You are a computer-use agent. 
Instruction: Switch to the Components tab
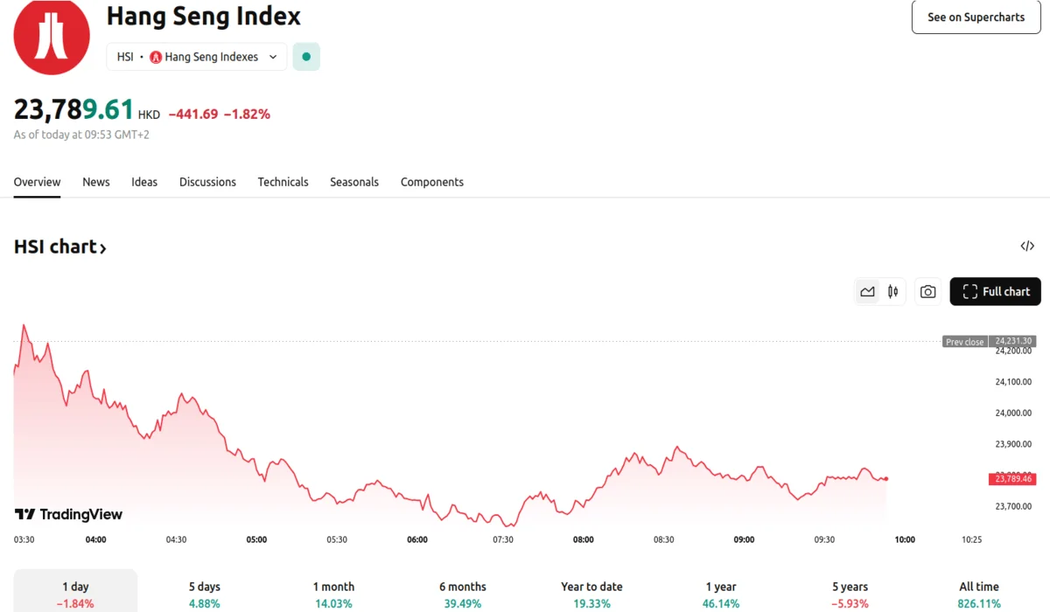click(431, 182)
